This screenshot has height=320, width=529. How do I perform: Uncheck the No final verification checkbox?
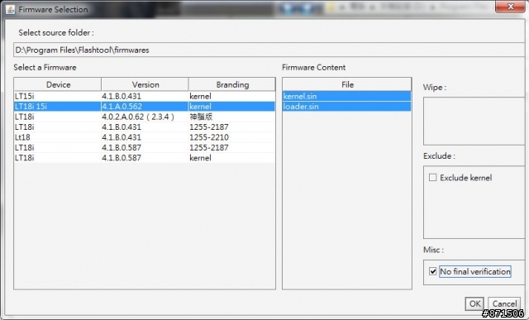pos(432,271)
